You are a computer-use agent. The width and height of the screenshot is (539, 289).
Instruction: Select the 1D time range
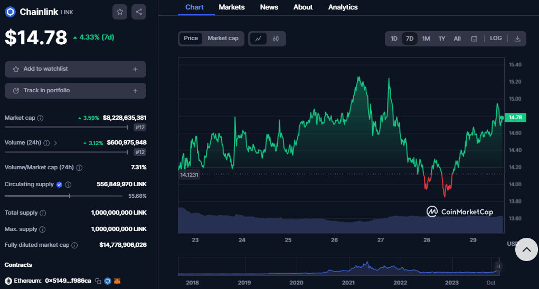[394, 38]
